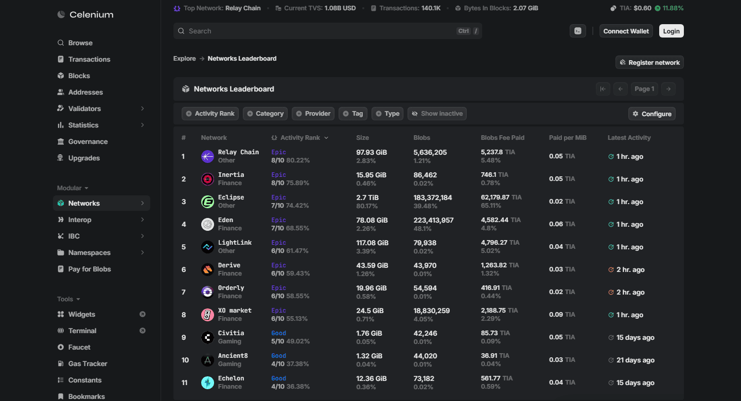Open the Provider filter dropdown
The width and height of the screenshot is (741, 401).
click(x=313, y=114)
